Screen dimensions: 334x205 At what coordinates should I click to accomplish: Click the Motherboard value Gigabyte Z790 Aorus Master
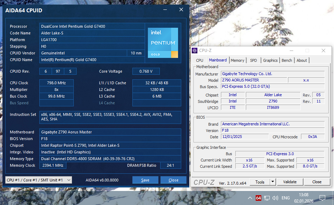(x=110, y=132)
